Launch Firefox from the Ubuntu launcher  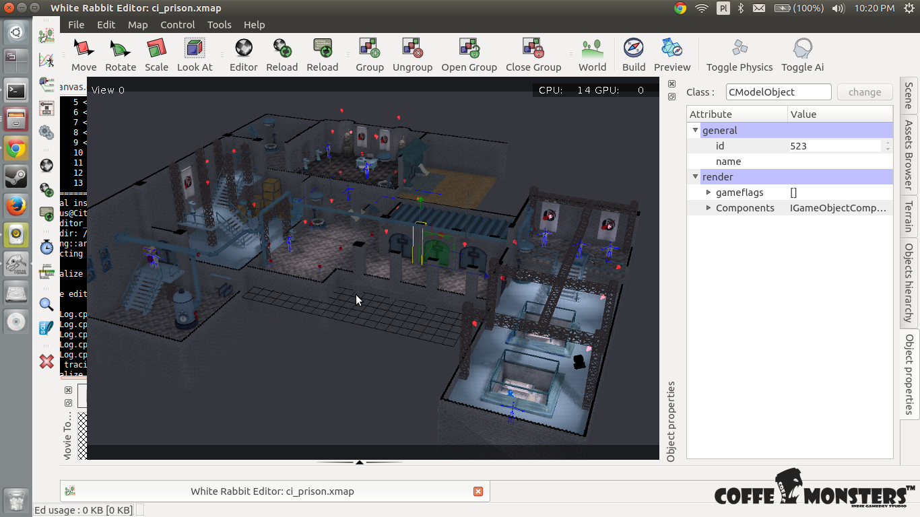15,205
